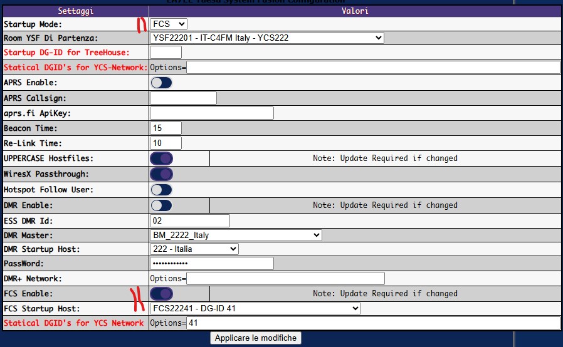The image size is (563, 347).
Task: Focus the APRS Callsign input field
Action: tap(183, 98)
